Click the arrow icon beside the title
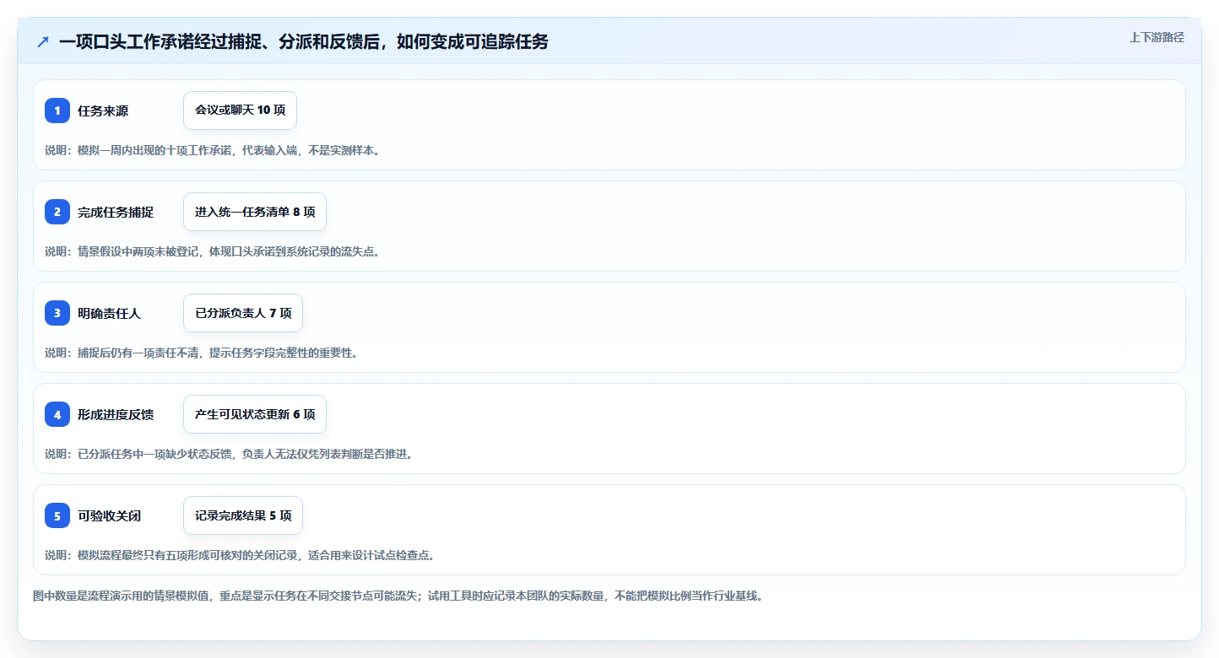1219x658 pixels. (43, 41)
